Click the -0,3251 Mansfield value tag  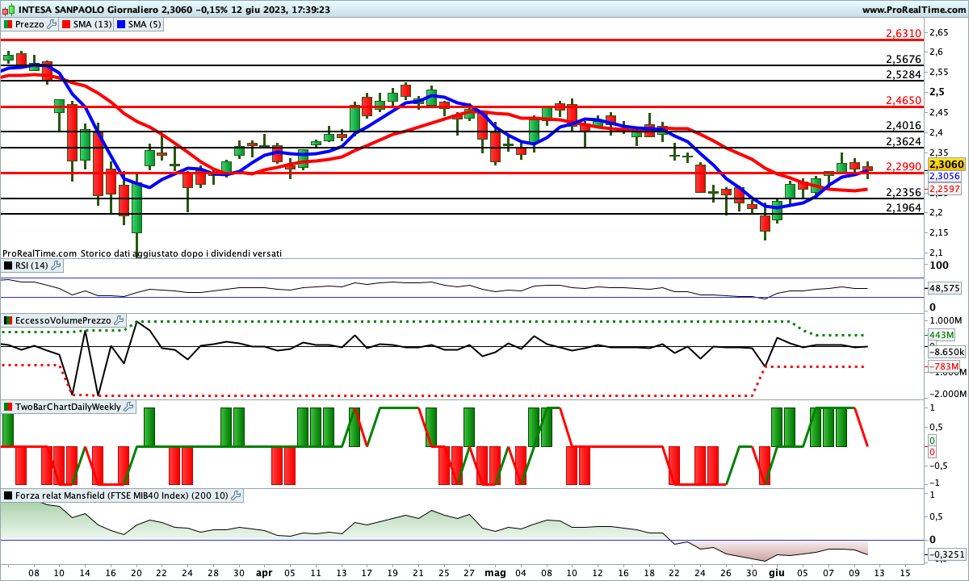click(946, 554)
